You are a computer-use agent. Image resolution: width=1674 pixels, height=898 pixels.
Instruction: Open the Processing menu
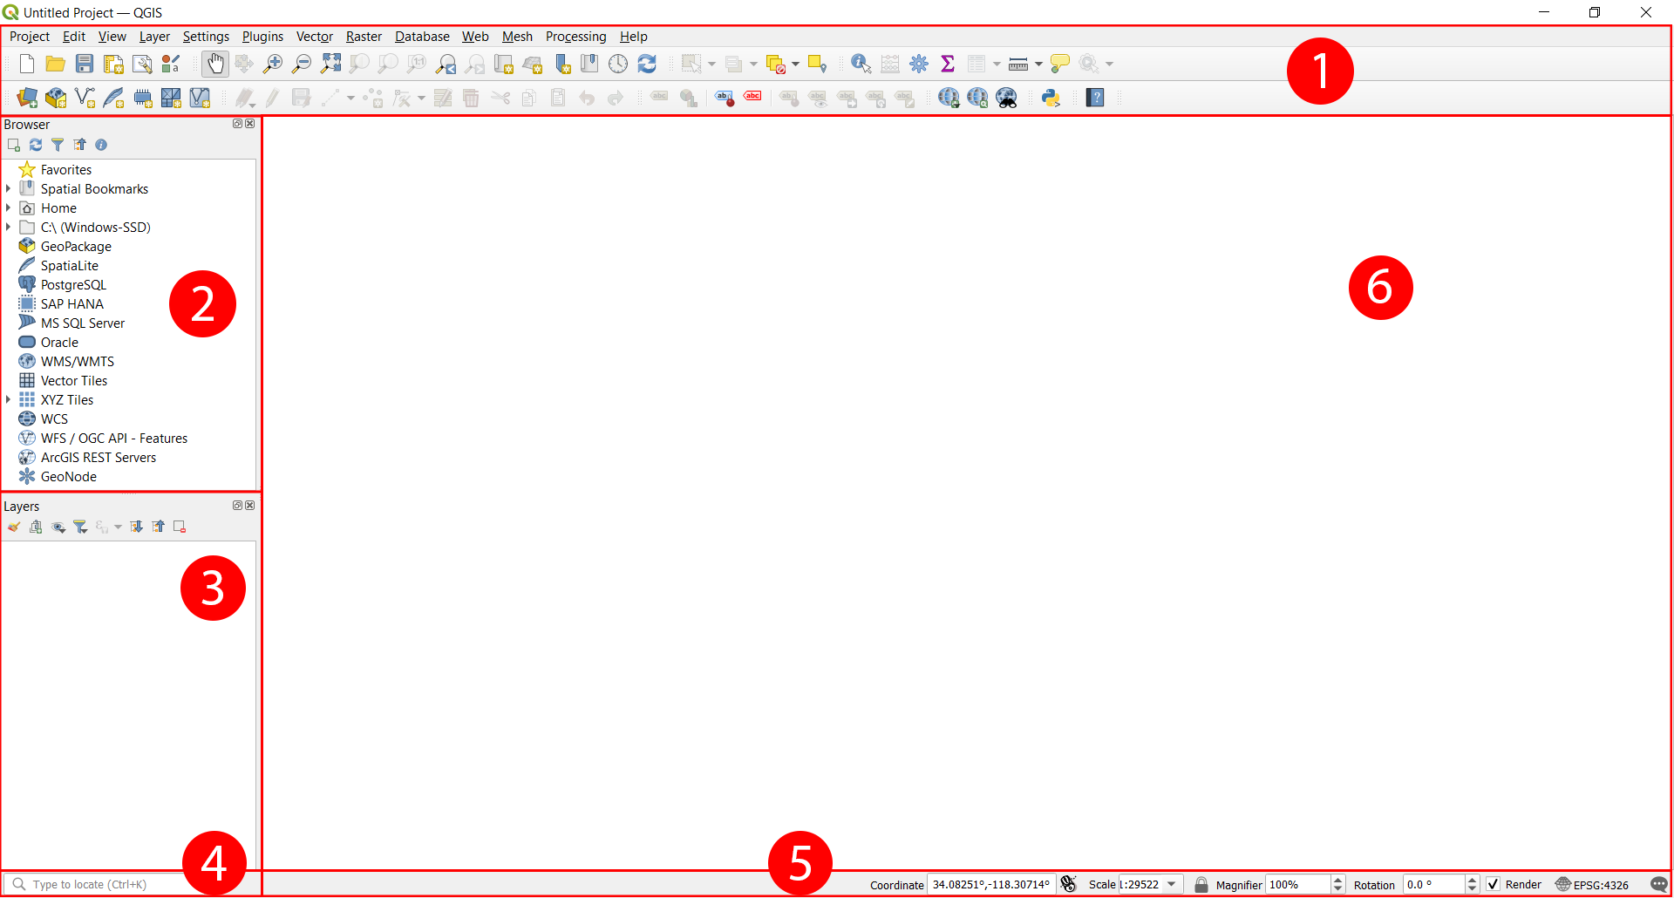point(575,36)
